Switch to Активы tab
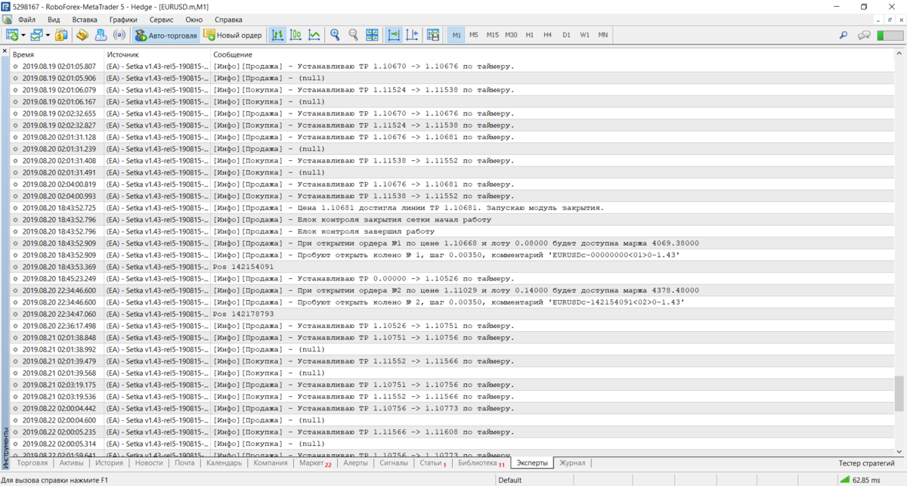Viewport: 907px width, 486px height. click(x=71, y=463)
